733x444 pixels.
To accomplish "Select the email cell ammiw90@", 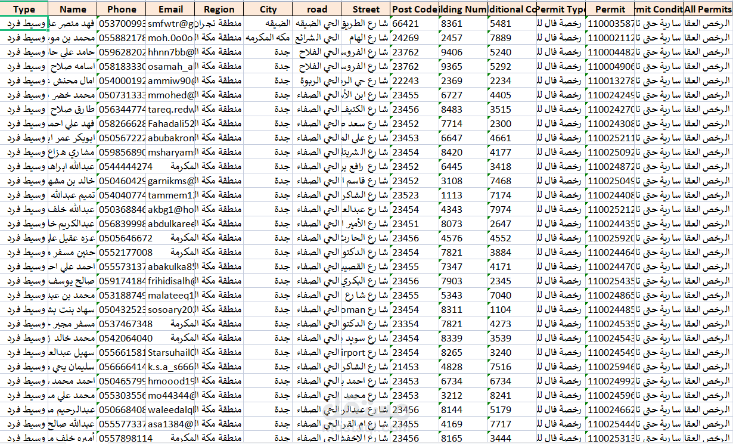I will tap(170, 80).
